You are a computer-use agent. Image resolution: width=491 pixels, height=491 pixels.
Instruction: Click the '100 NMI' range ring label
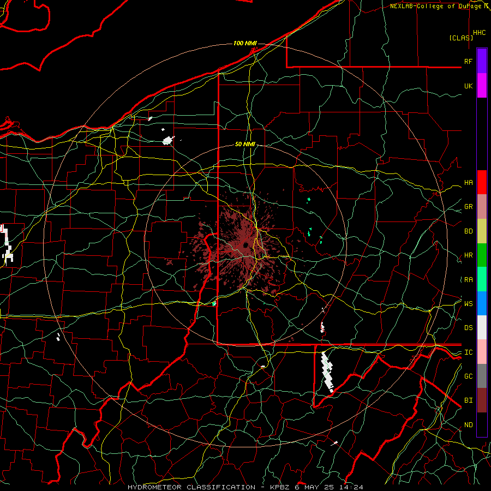coord(245,43)
